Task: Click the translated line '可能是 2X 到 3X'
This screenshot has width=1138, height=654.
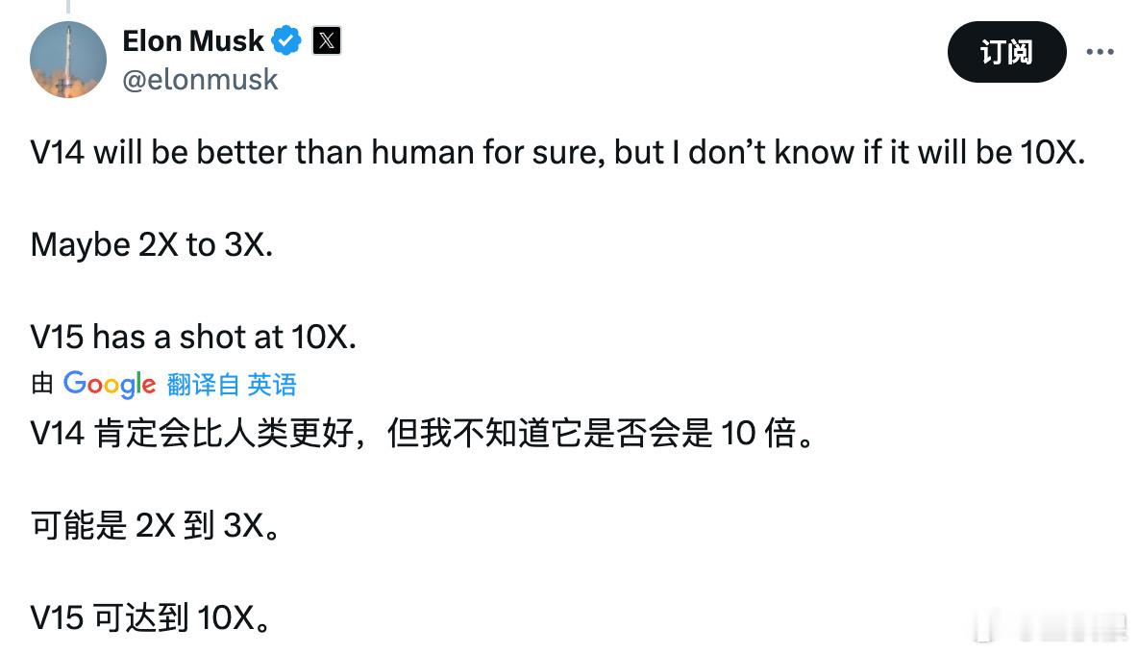Action: [x=156, y=525]
